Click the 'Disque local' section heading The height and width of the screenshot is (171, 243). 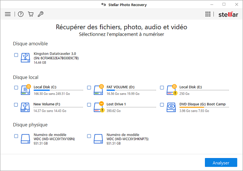pos(26,77)
